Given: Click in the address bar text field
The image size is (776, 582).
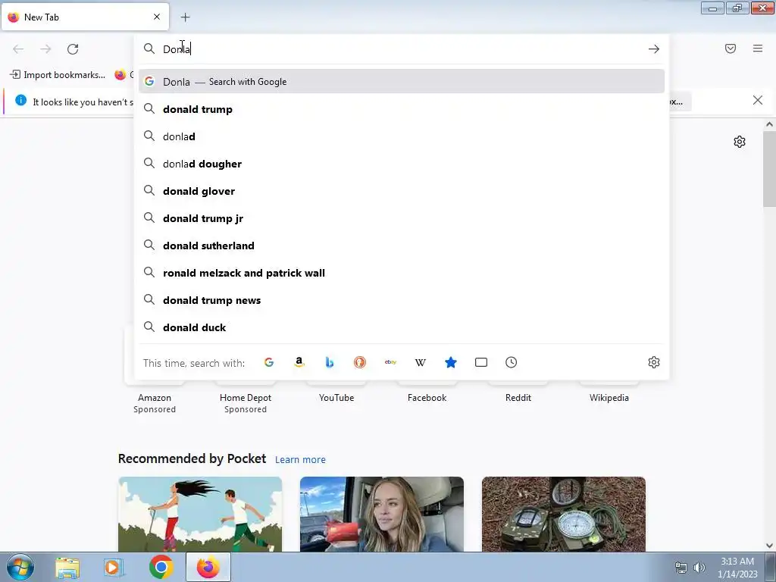Looking at the screenshot, I should pos(401,49).
